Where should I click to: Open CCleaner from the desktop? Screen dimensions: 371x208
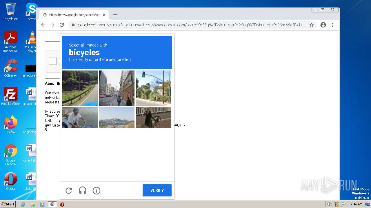click(10, 68)
